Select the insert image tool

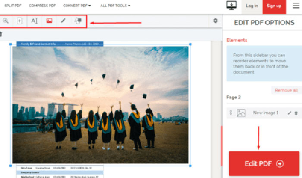click(49, 21)
